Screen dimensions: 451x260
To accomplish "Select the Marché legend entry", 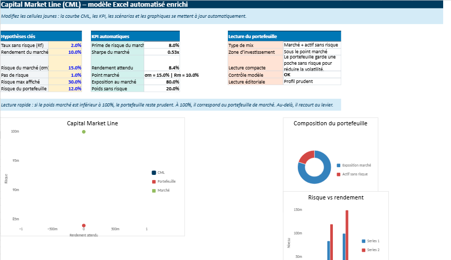I will [x=163, y=190].
